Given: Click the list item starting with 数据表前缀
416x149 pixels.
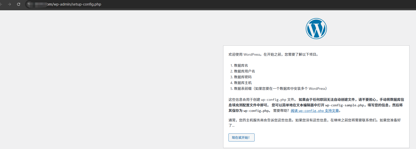Looking at the screenshot, I should [x=280, y=89].
